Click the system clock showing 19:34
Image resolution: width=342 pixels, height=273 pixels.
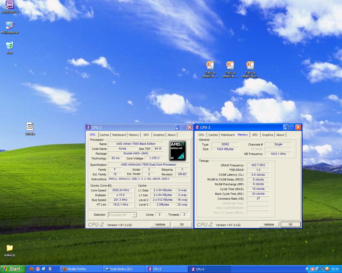(x=335, y=269)
